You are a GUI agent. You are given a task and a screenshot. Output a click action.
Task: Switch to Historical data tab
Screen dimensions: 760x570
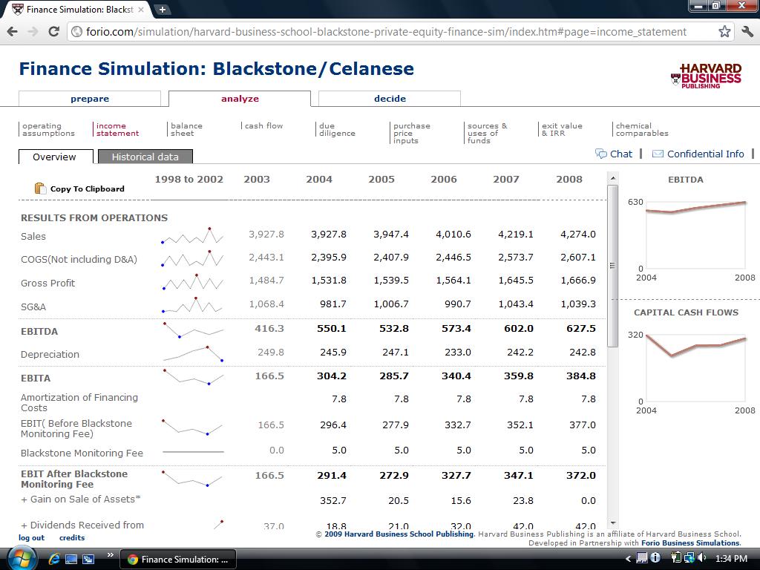click(145, 157)
